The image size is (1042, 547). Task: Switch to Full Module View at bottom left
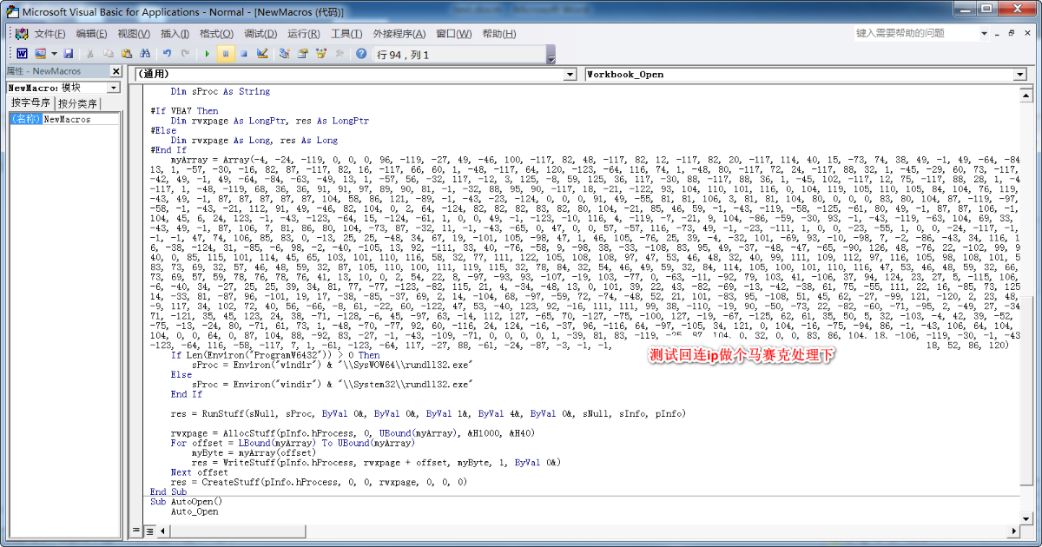click(x=149, y=531)
